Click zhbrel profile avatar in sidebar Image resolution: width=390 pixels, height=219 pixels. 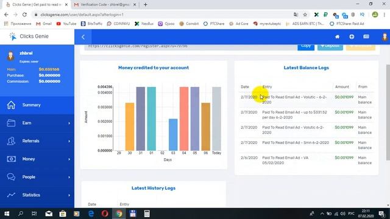coord(10,56)
